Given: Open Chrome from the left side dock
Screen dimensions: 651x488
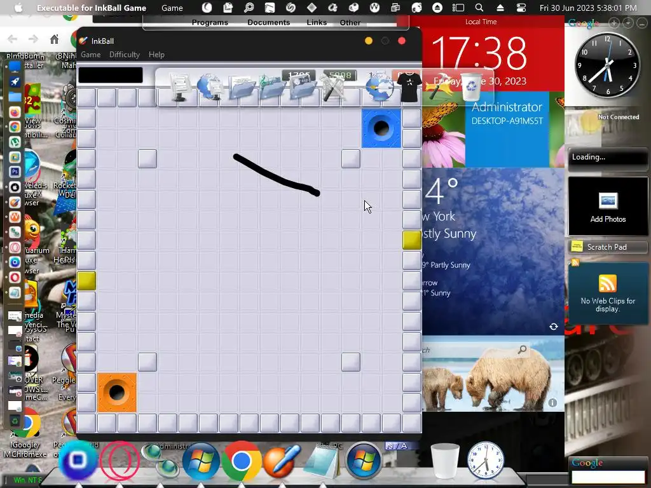Looking at the screenshot, I should (x=15, y=127).
